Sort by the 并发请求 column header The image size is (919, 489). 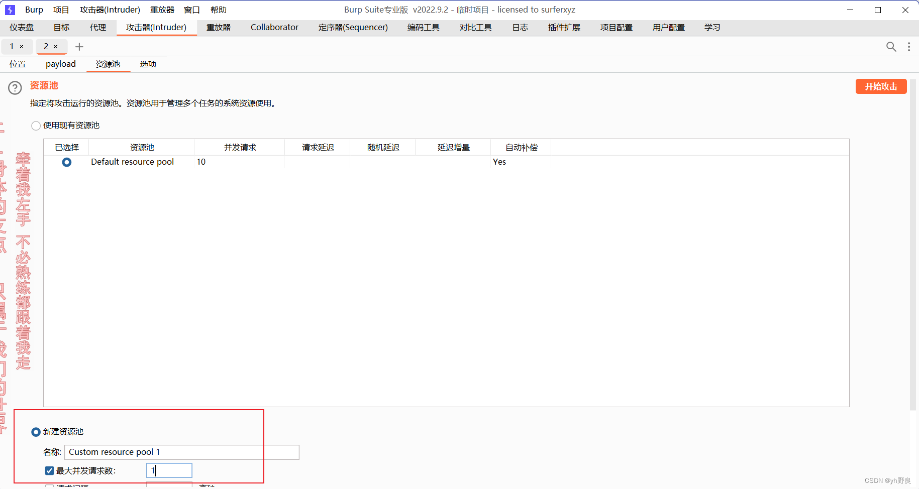(240, 148)
